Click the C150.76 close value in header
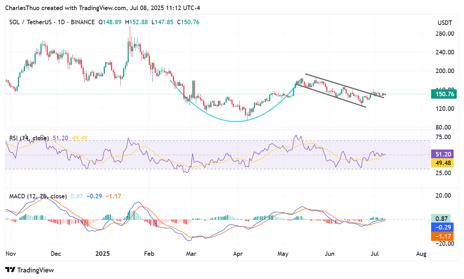The image size is (464, 279). 188,22
